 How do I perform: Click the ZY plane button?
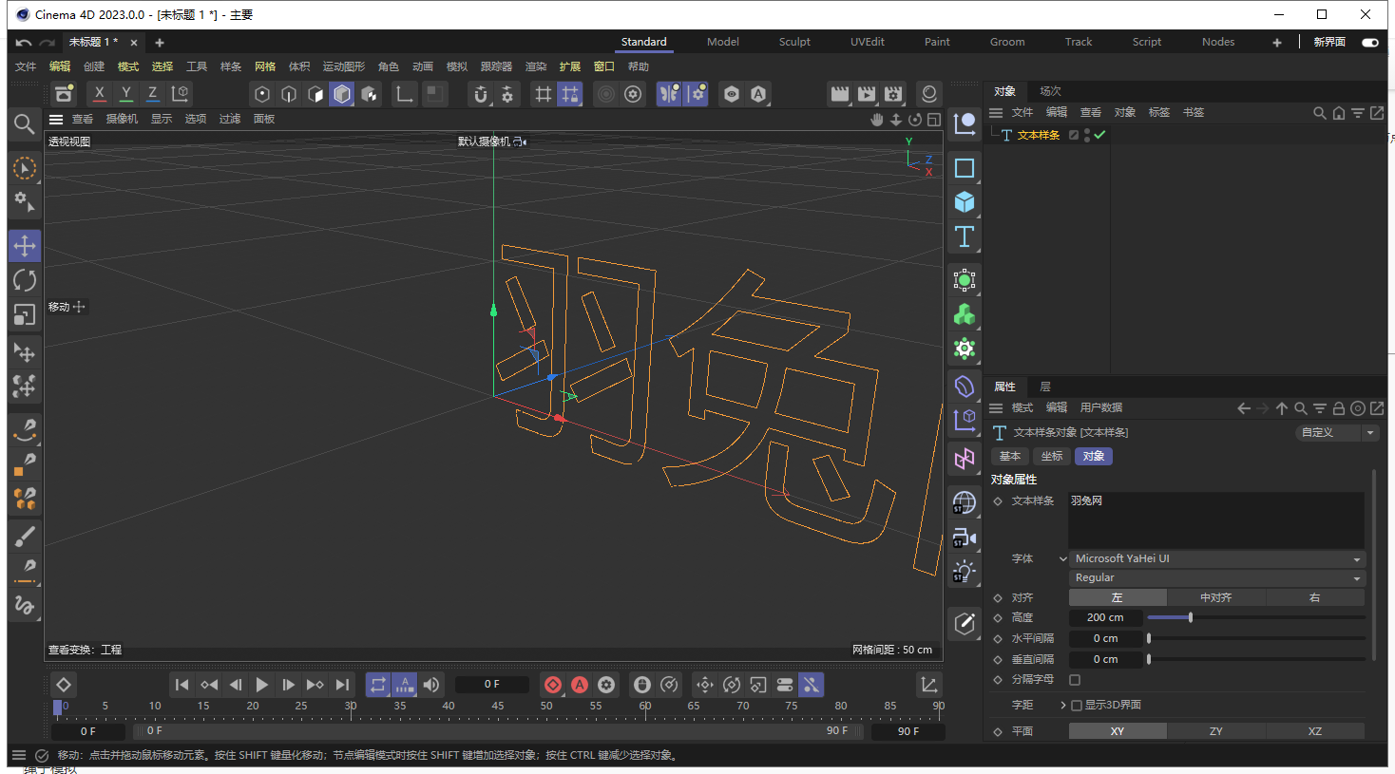coord(1215,730)
